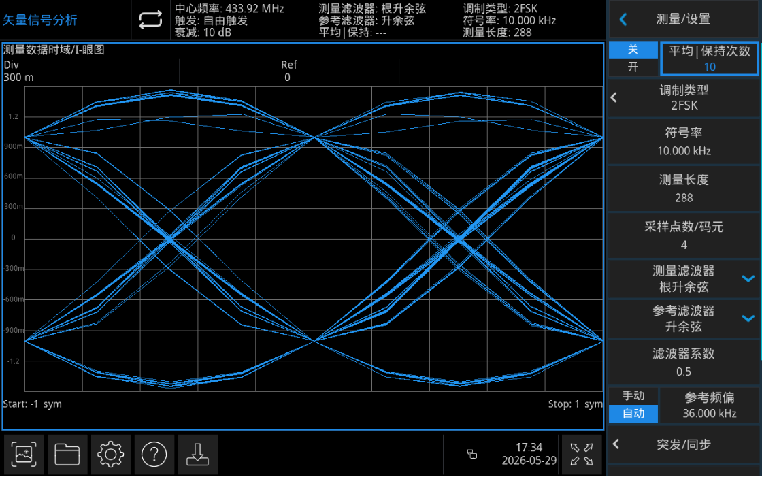This screenshot has height=477, width=762.
Task: Edit the 滤波器系数 0.5 setting
Action: [x=683, y=362]
